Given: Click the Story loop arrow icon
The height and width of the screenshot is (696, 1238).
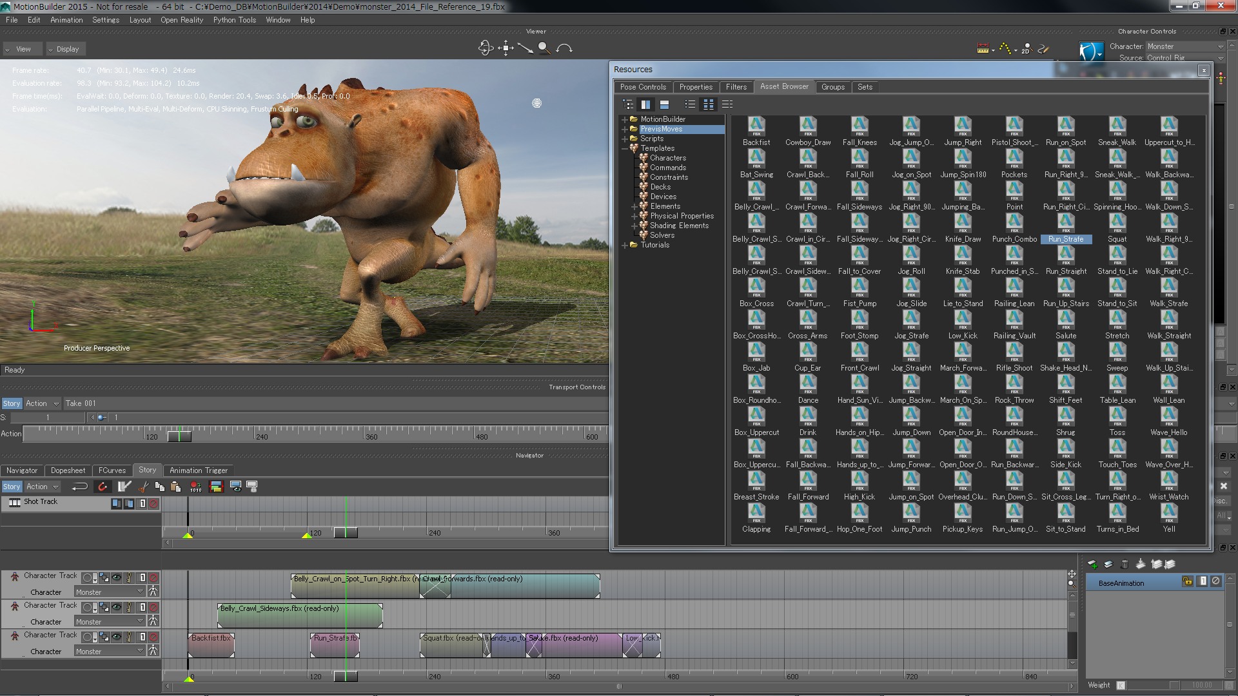Looking at the screenshot, I should 80,487.
